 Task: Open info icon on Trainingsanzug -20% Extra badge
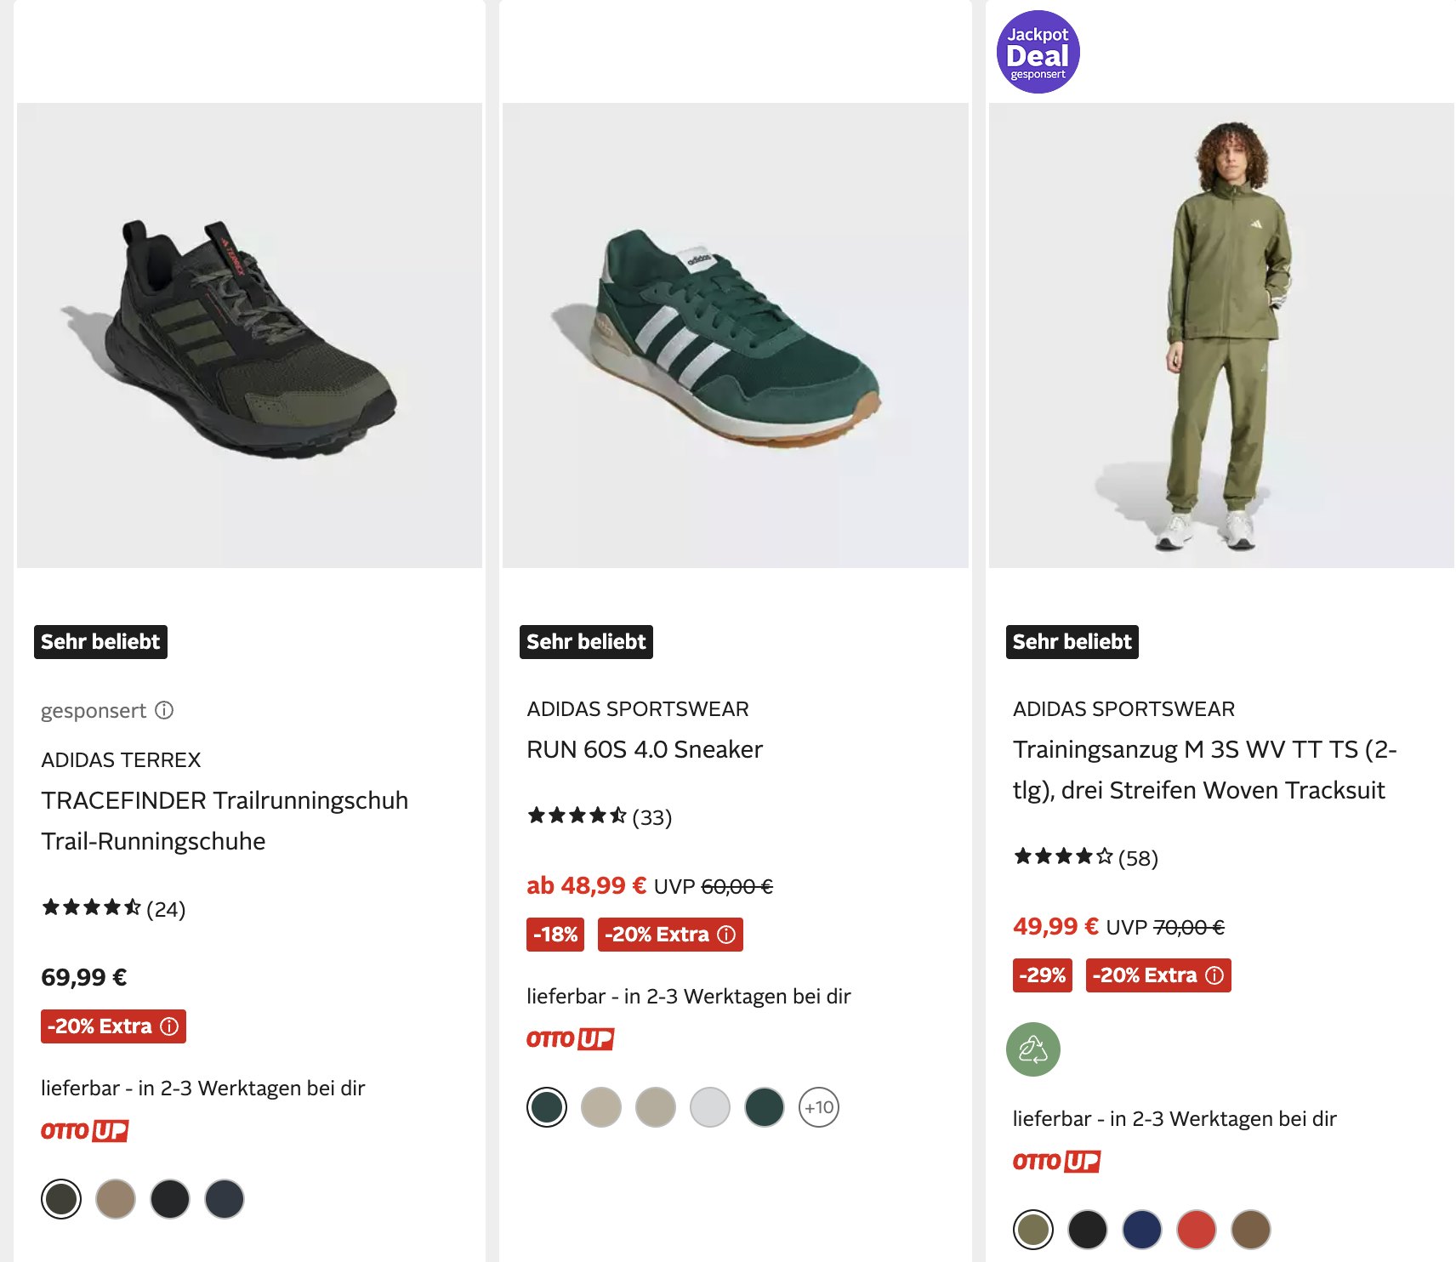[x=1214, y=975]
